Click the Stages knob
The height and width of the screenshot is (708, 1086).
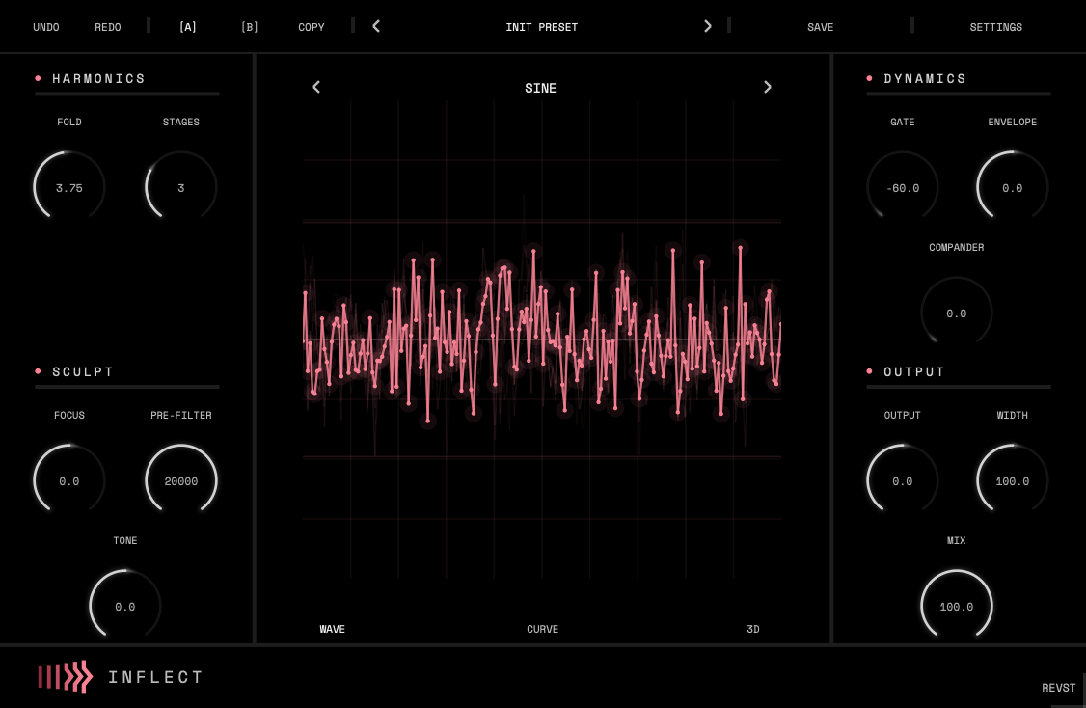pos(180,187)
